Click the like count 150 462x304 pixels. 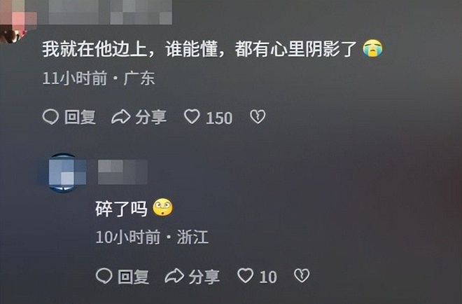pos(219,118)
